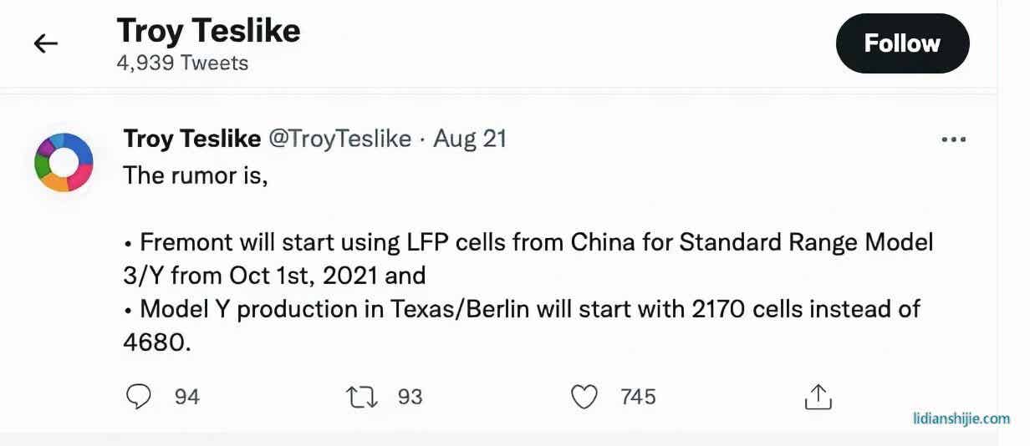Click the lidianshijie.com watermark
This screenshot has width=1030, height=446.
coord(961,419)
